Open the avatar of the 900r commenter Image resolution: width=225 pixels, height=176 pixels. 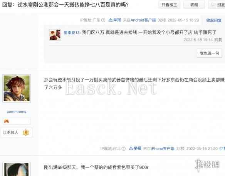pyautogui.click(x=17, y=169)
